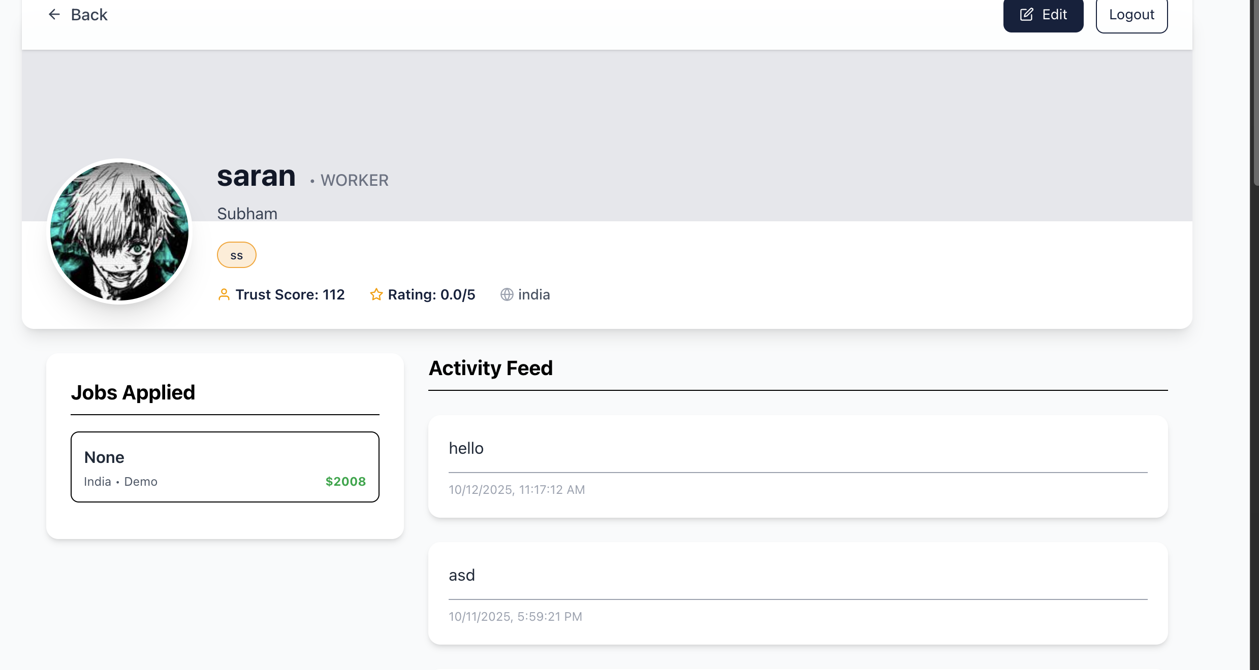Select the 'ss' skill tag
The height and width of the screenshot is (670, 1259).
[236, 255]
